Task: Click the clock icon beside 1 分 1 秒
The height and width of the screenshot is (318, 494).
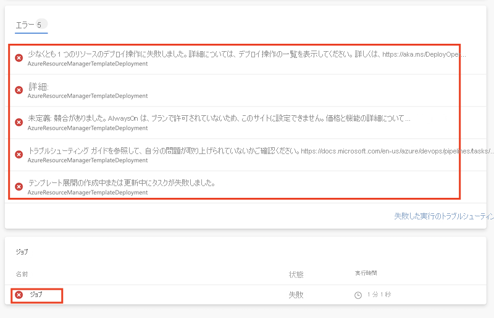Action: pyautogui.click(x=358, y=295)
